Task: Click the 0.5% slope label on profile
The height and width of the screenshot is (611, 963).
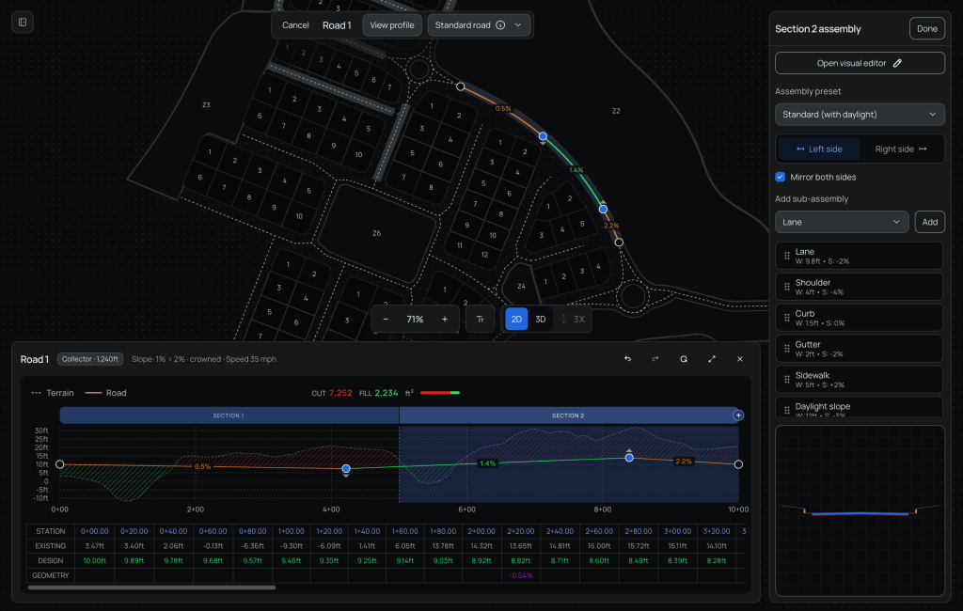Action: 203,466
